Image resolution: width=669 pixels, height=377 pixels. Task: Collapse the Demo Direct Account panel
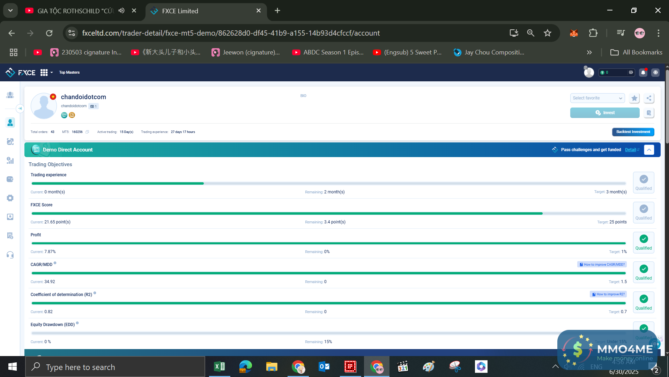(x=649, y=150)
